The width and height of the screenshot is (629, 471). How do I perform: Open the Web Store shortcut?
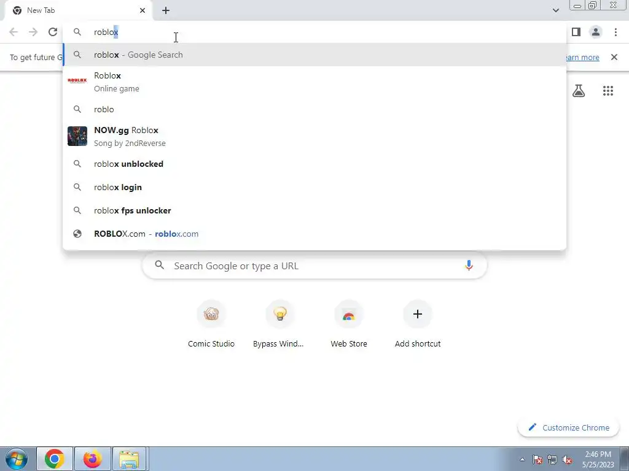pyautogui.click(x=349, y=324)
